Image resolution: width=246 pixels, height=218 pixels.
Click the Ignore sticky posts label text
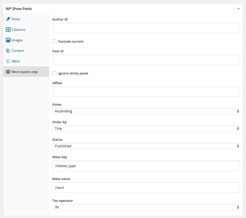pos(73,73)
